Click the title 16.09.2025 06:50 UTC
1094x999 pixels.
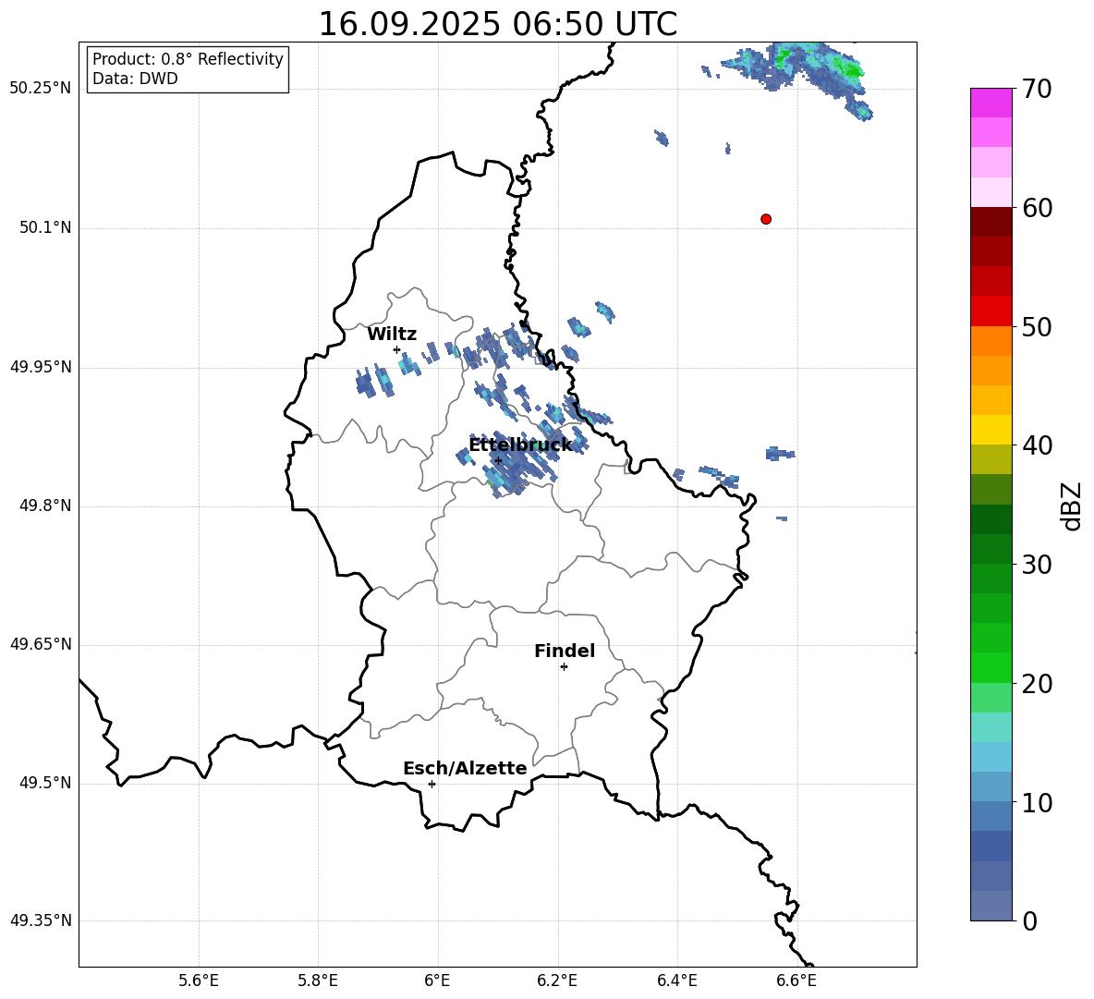coord(497,24)
